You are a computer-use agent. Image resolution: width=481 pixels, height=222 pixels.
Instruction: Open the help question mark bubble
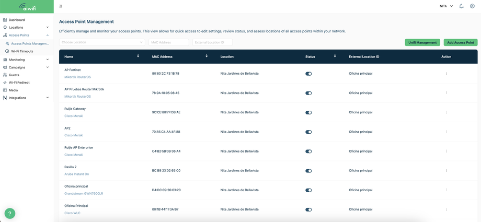point(10,213)
